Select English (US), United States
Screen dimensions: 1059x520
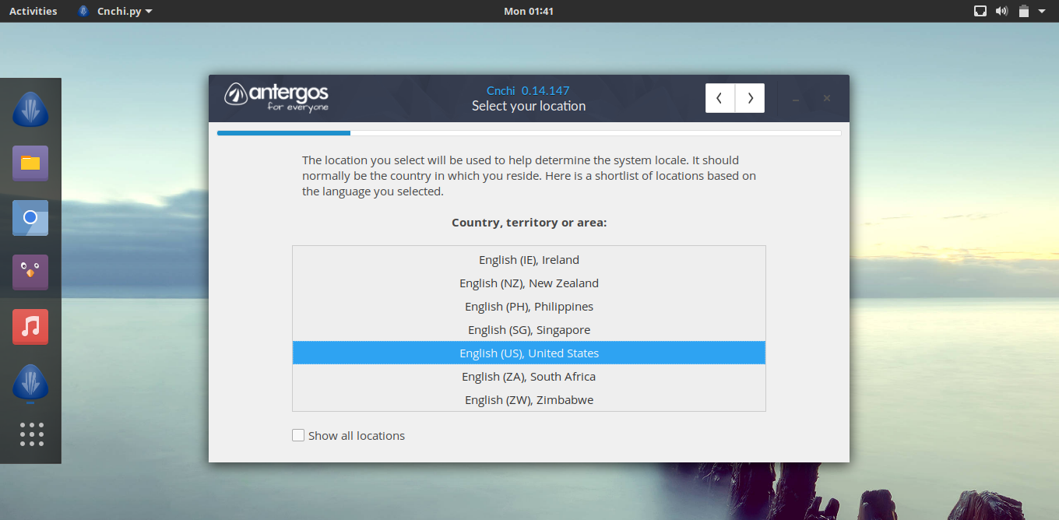[x=529, y=353]
